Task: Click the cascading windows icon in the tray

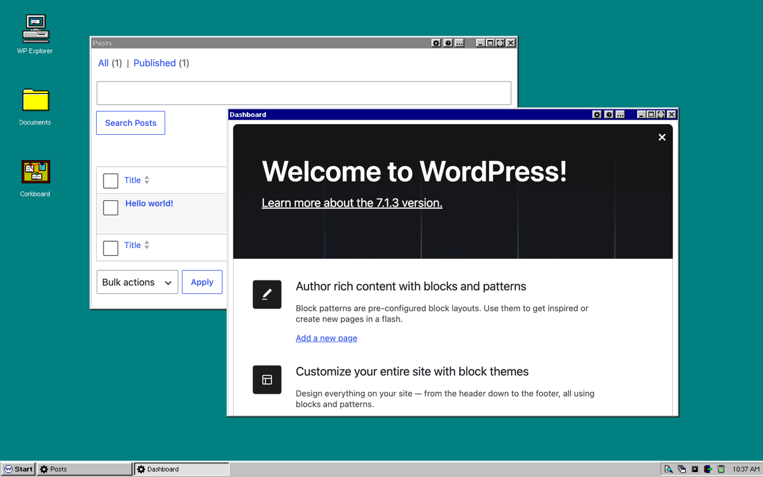Action: 682,469
